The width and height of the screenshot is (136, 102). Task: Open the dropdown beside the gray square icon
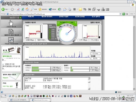pos(77,9)
